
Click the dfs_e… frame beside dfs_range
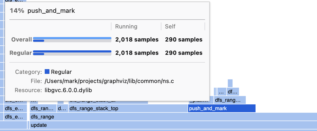tap(15, 117)
